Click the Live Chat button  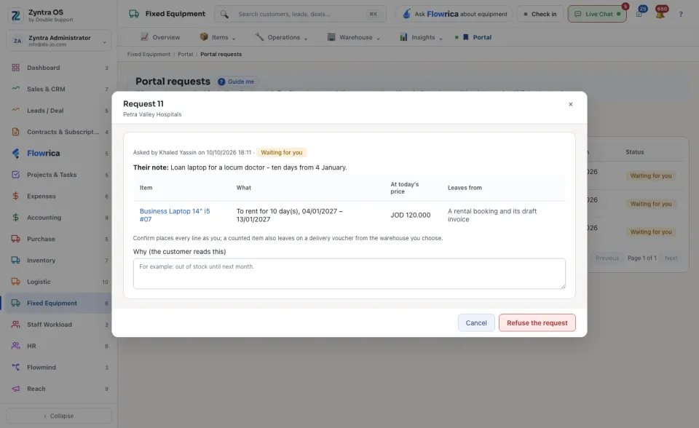pos(597,14)
